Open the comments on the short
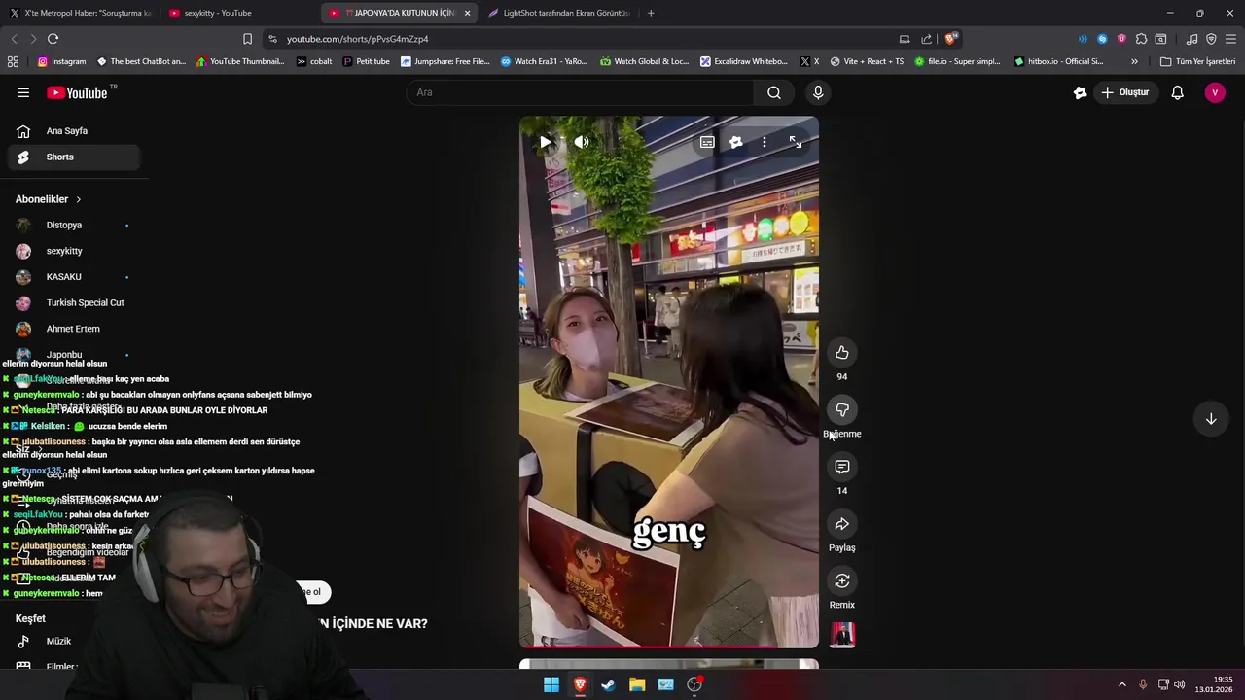This screenshot has height=700, width=1245. 842,468
